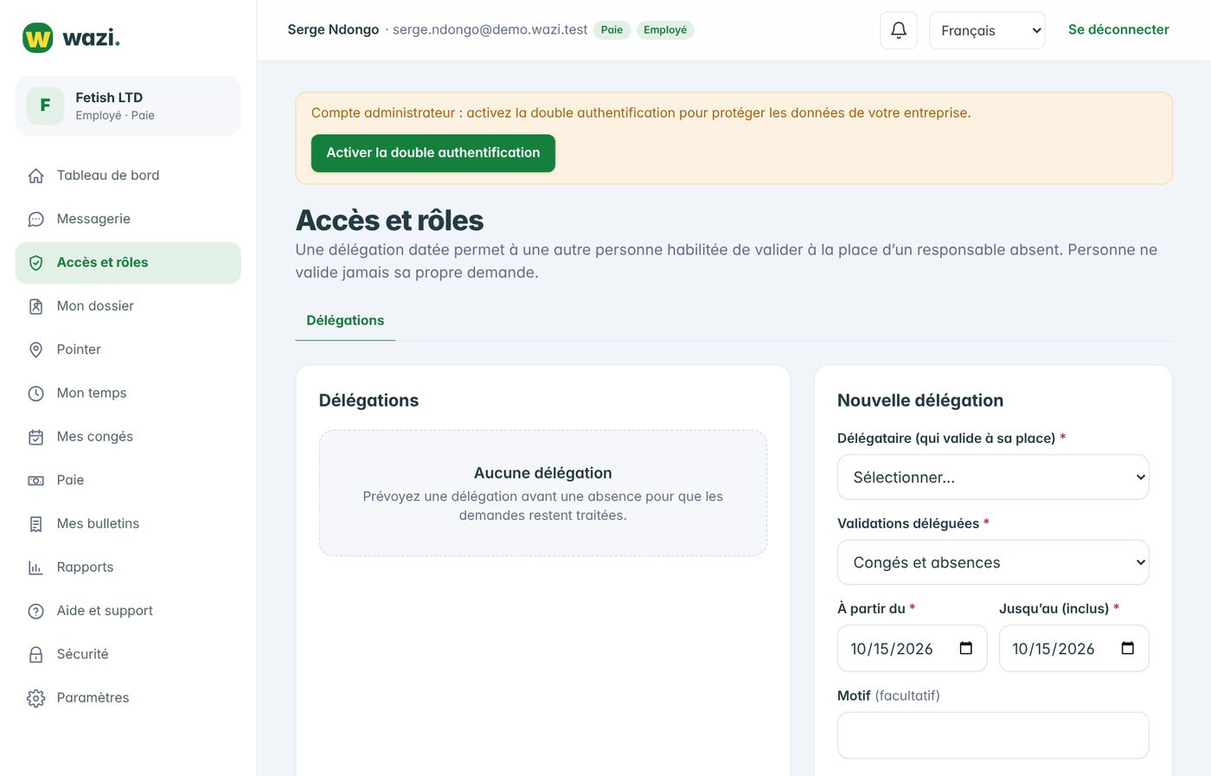This screenshot has width=1211, height=776.
Task: Expand the Délégataire Sélectionner dropdown
Action: coord(993,478)
